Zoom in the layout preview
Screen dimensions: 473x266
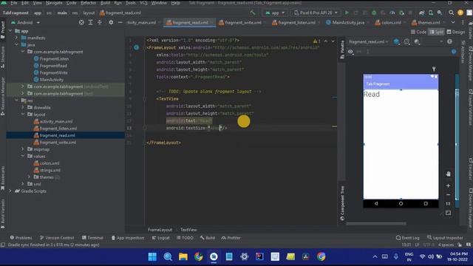tap(449, 185)
